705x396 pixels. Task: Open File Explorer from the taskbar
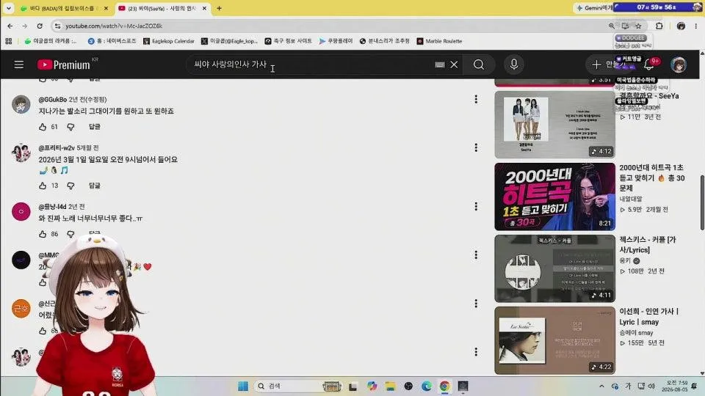pos(390,386)
